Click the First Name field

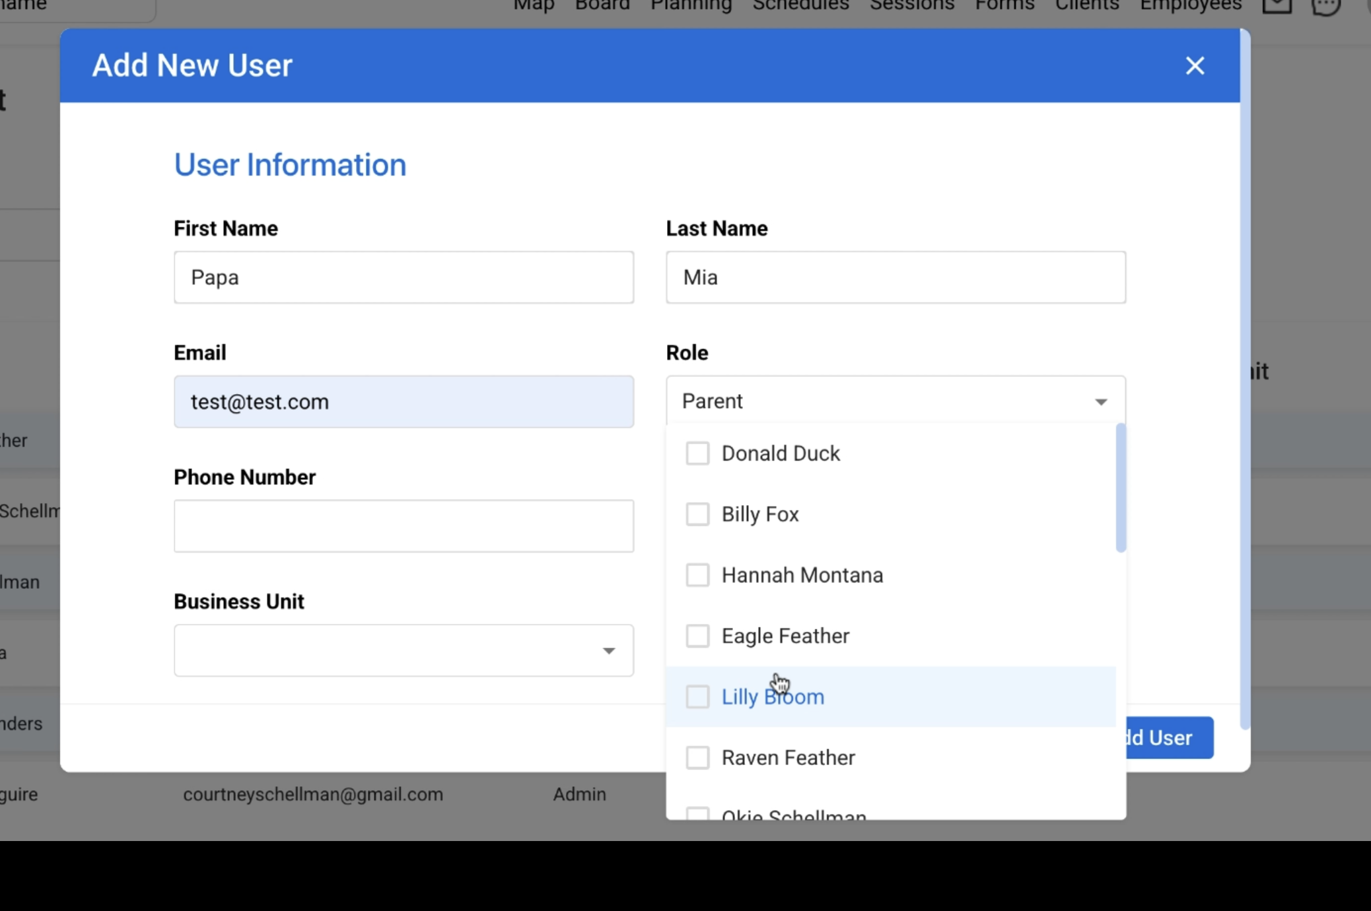404,277
